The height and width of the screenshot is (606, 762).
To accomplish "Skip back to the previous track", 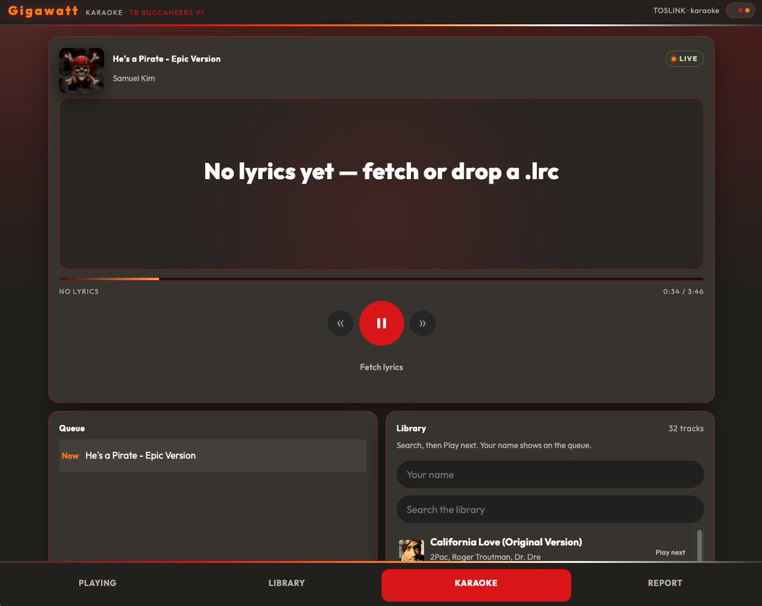I will 340,323.
